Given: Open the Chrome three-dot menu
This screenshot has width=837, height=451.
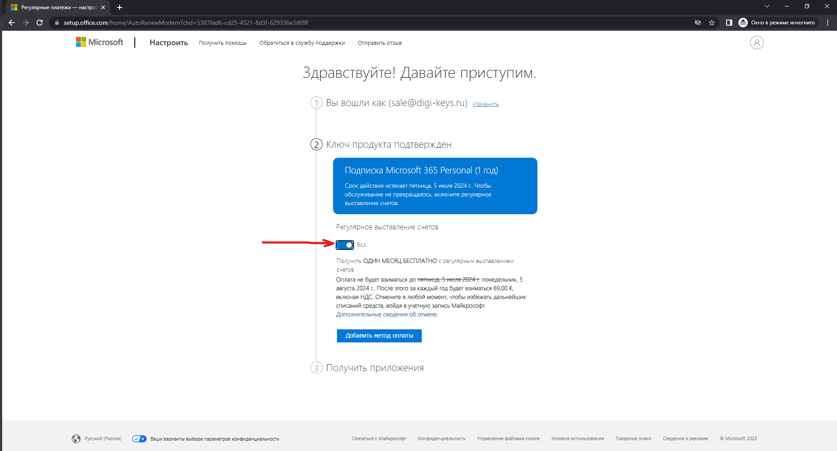Looking at the screenshot, I should pos(827,23).
